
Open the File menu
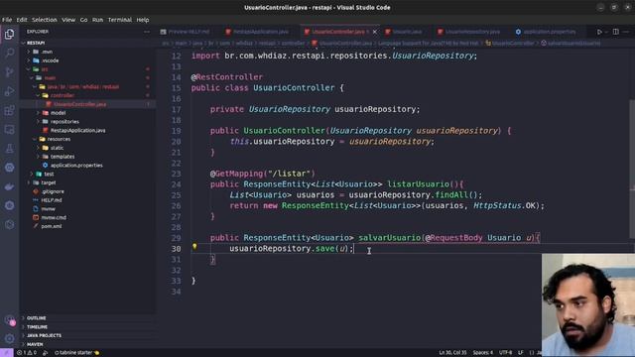pos(7,20)
